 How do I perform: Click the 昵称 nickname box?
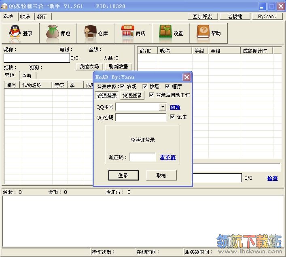tap(37, 58)
